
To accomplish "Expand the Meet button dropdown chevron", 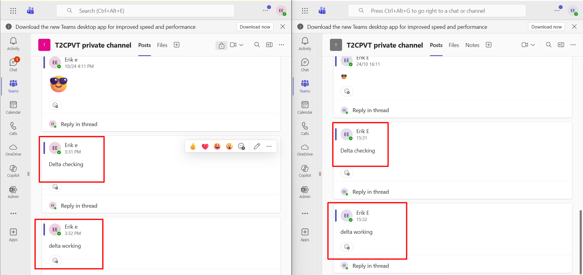I will [242, 45].
